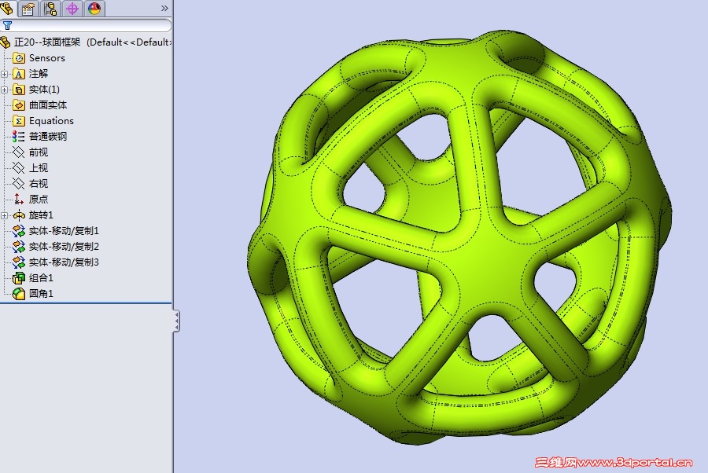The width and height of the screenshot is (708, 473).
Task: Click the 前视 plane icon
Action: click(x=19, y=152)
